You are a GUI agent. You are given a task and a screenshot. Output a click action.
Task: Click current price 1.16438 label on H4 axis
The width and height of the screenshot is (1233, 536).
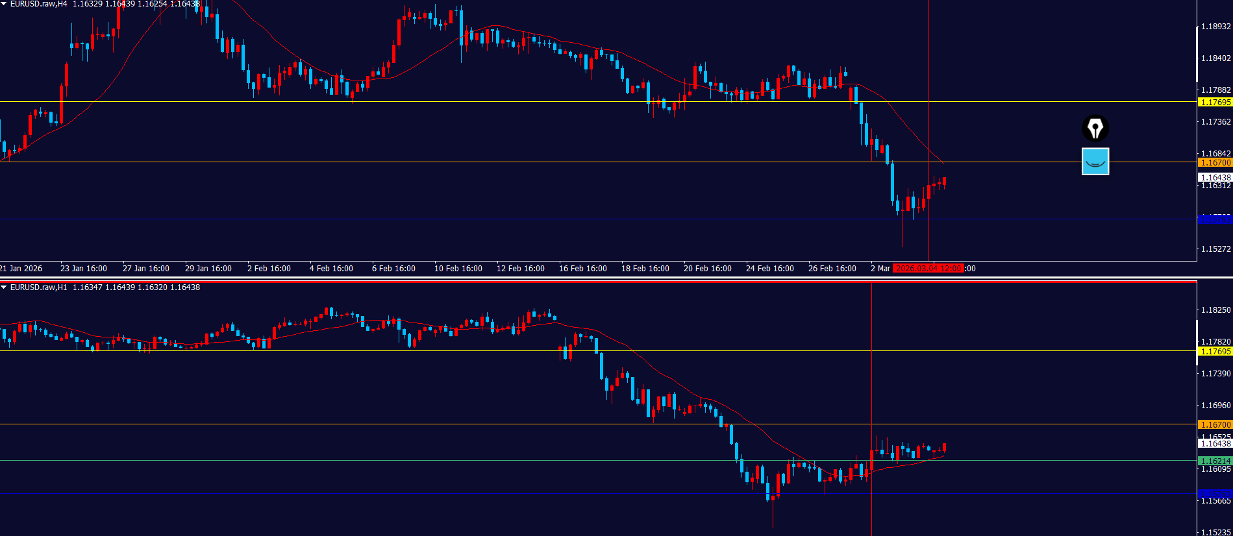pos(1215,177)
